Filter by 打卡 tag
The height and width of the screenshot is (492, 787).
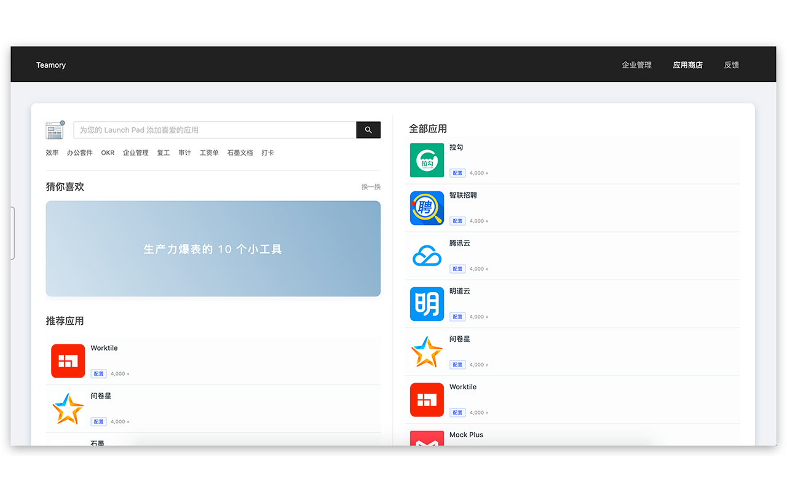[267, 153]
